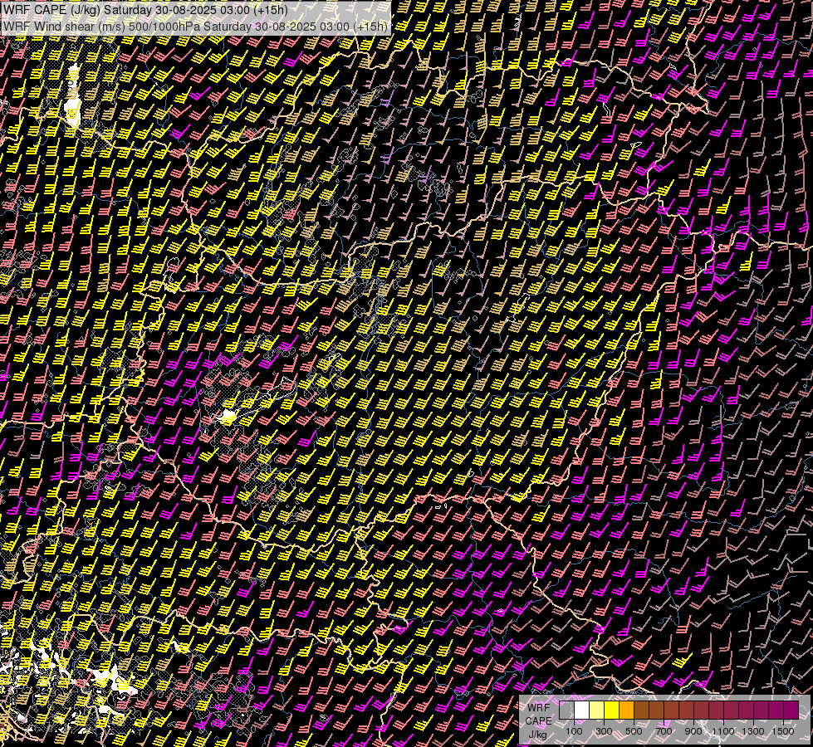Click the 500 legend value

click(x=634, y=731)
